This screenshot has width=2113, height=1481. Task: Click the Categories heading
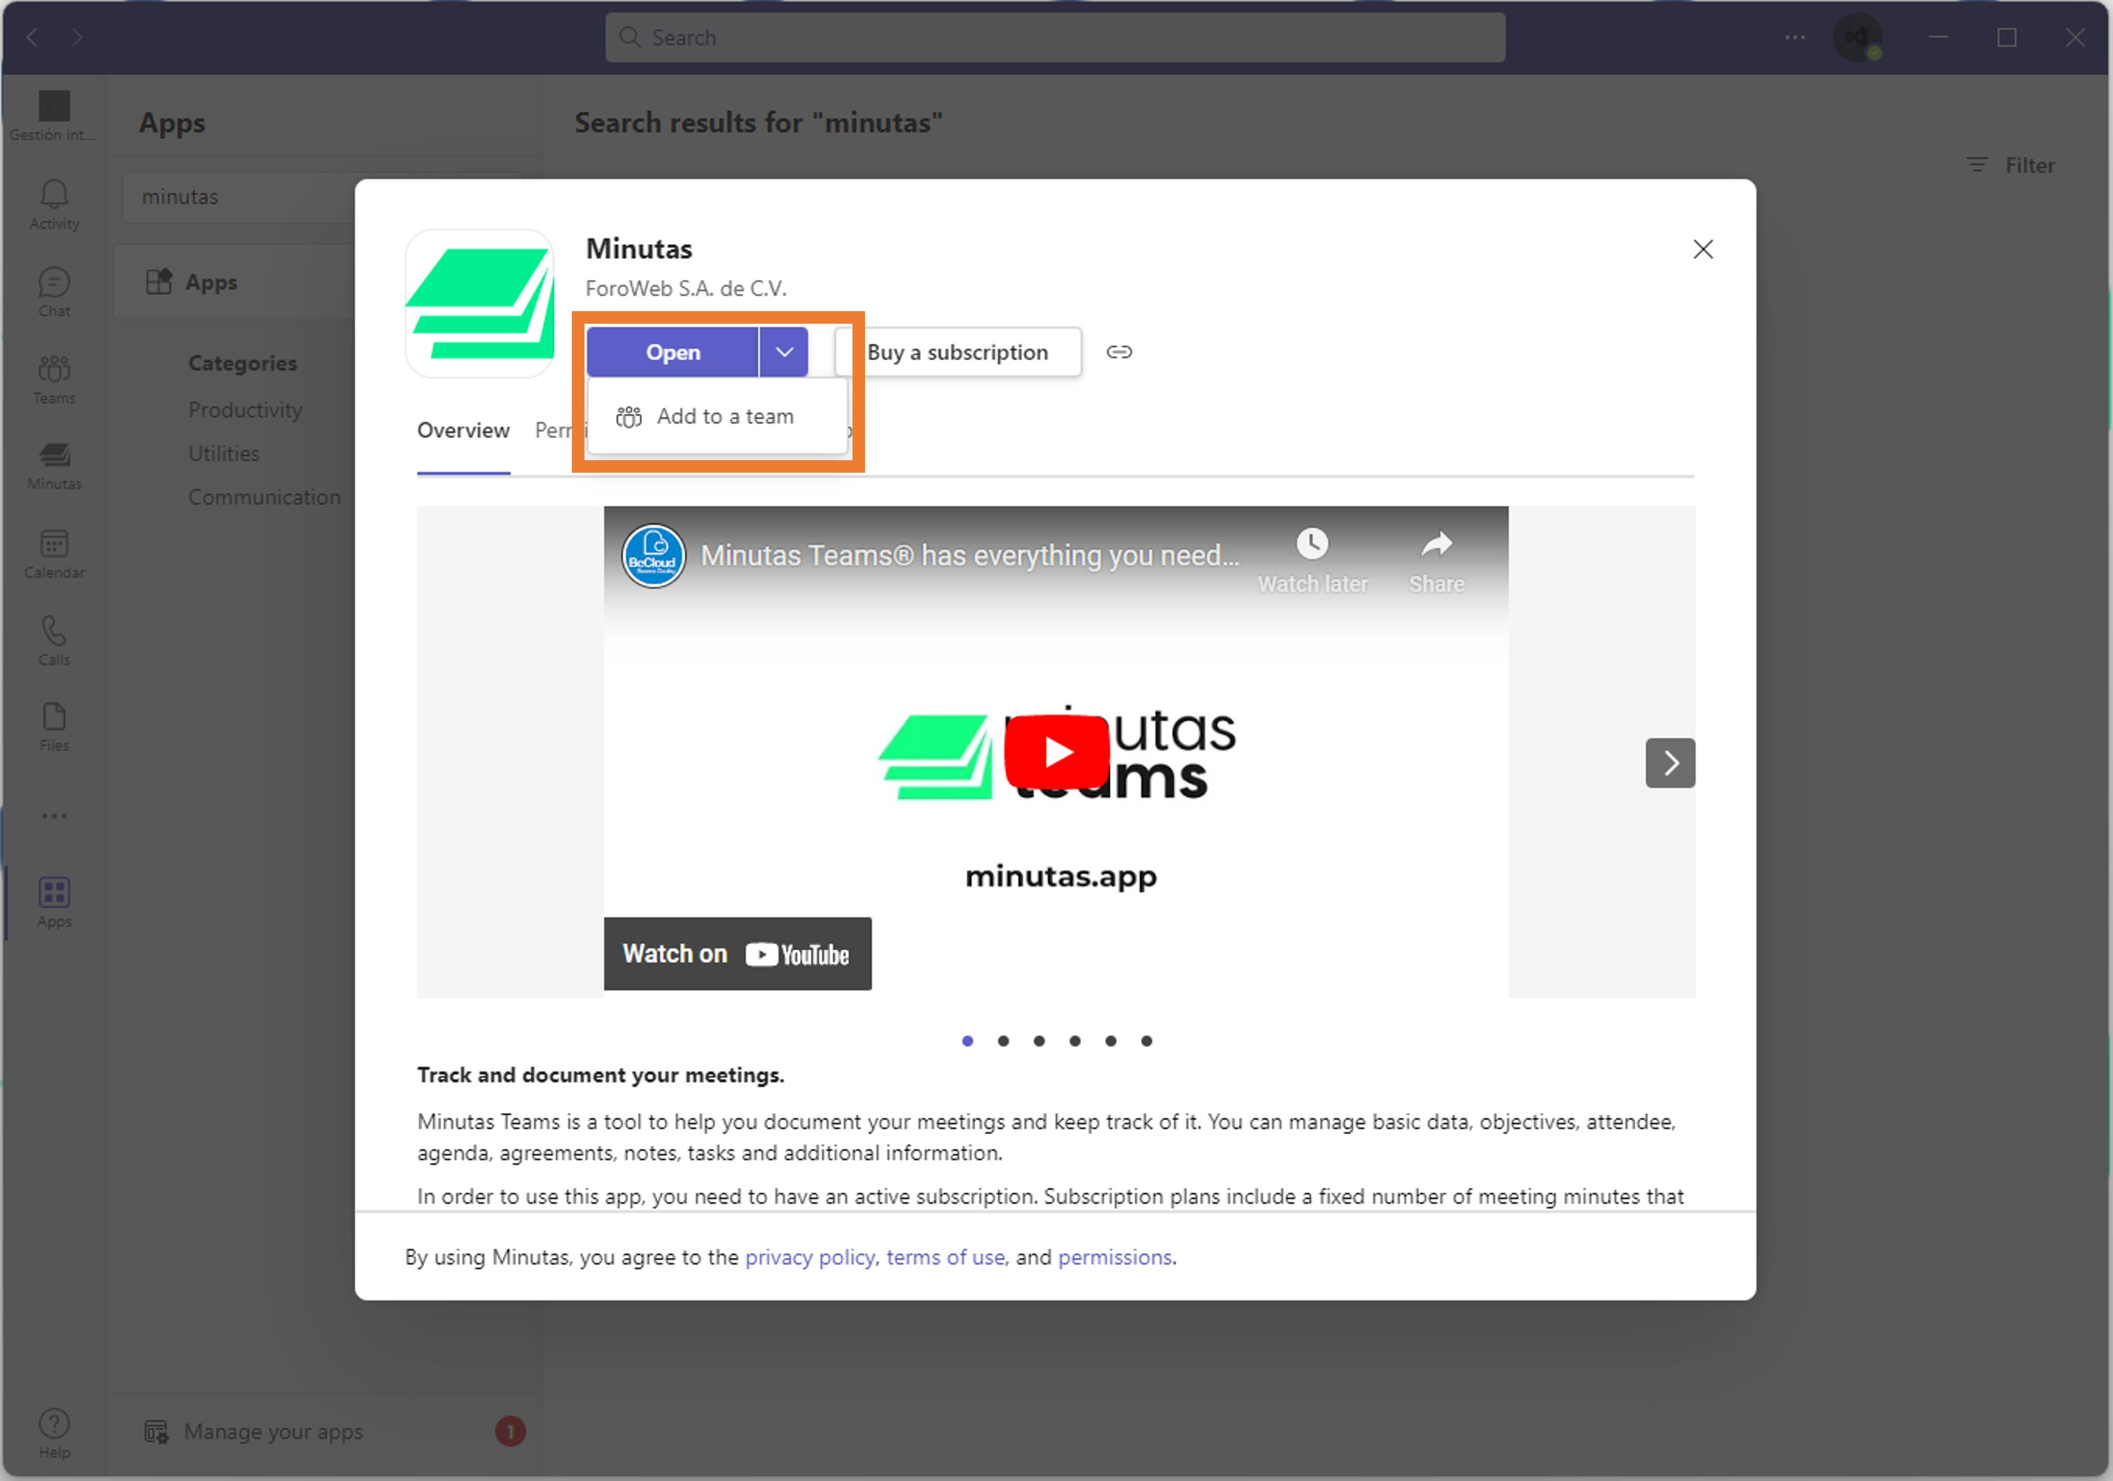242,363
